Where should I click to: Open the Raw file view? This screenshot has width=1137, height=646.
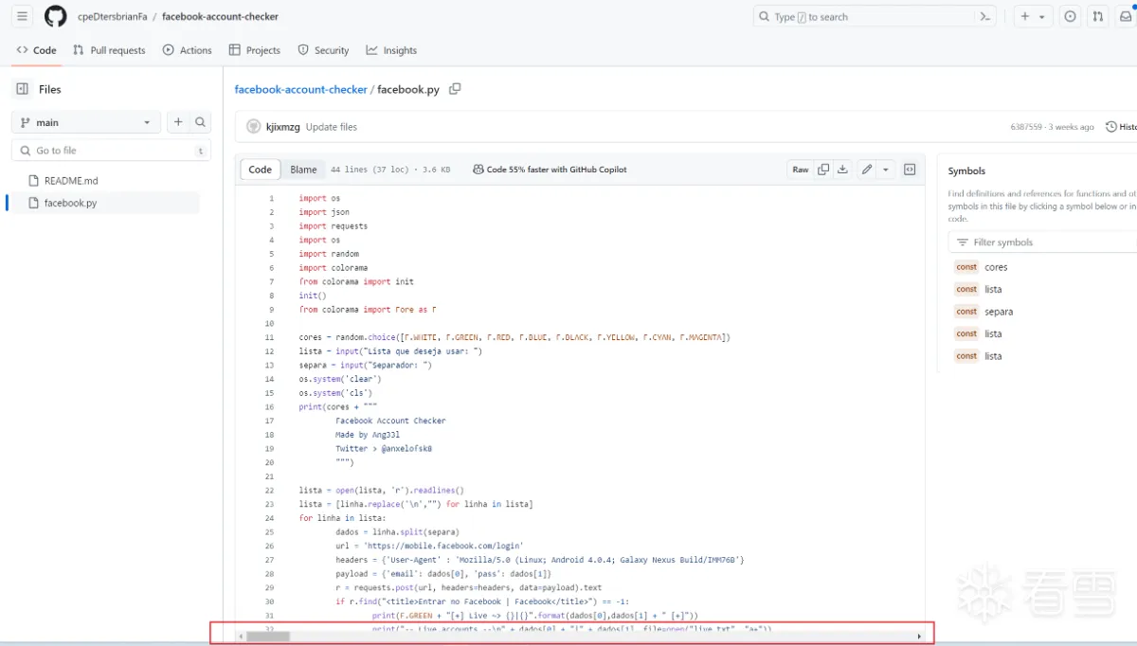[x=801, y=170]
